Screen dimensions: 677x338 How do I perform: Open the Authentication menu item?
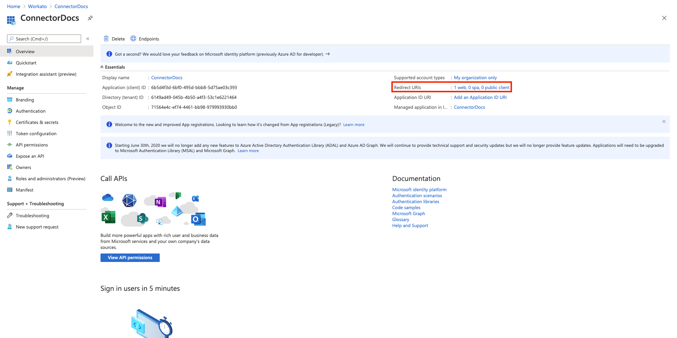(x=31, y=111)
